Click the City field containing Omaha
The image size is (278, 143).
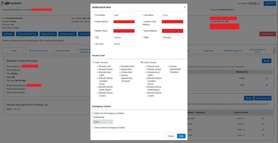click(x=124, y=37)
